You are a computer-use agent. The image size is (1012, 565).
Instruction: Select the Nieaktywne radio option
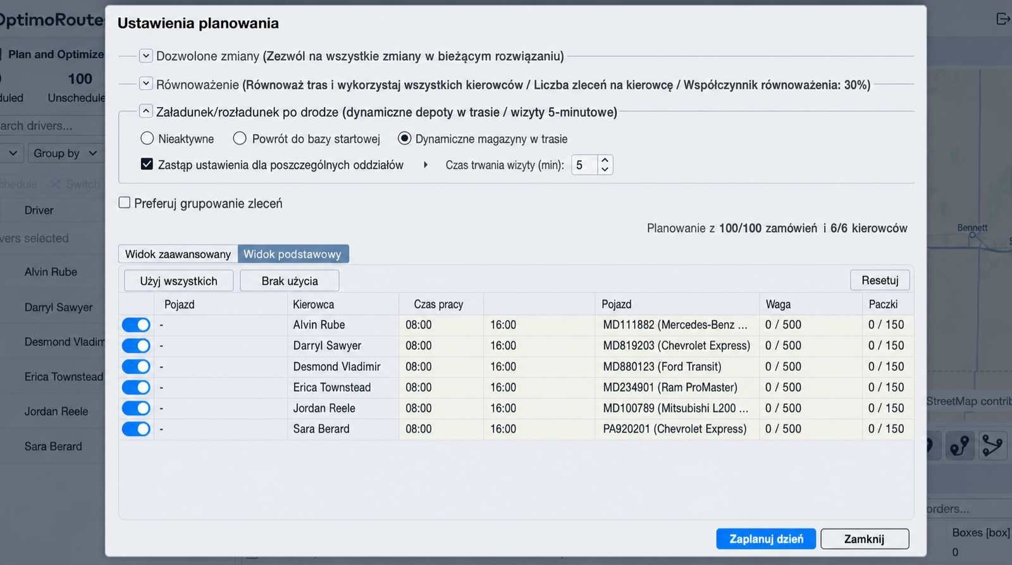click(147, 138)
